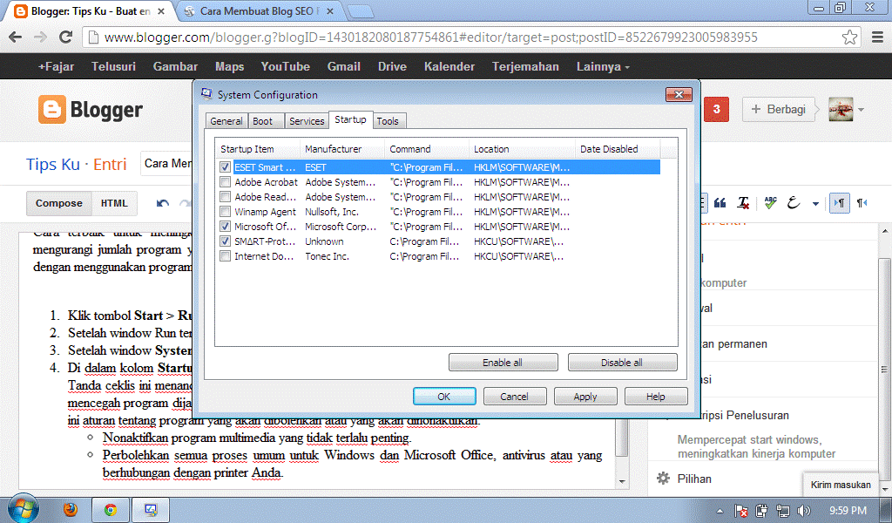Bookmark page with star icon
Image resolution: width=892 pixels, height=523 pixels.
pos(849,37)
